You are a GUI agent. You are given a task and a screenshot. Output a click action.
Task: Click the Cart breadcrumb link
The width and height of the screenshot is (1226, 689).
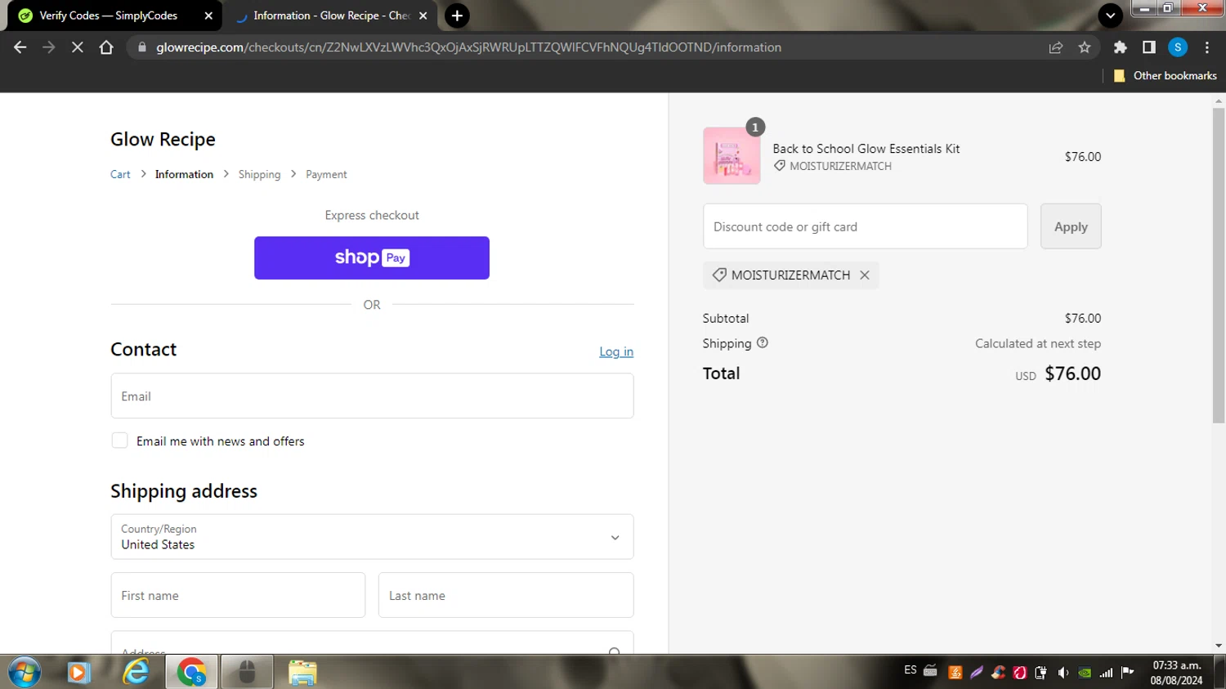[x=120, y=174]
